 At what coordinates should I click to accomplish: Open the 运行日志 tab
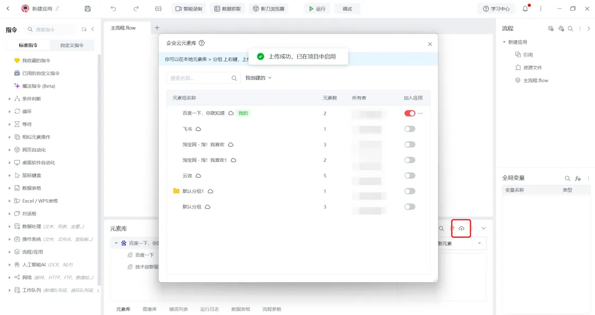pos(209,309)
